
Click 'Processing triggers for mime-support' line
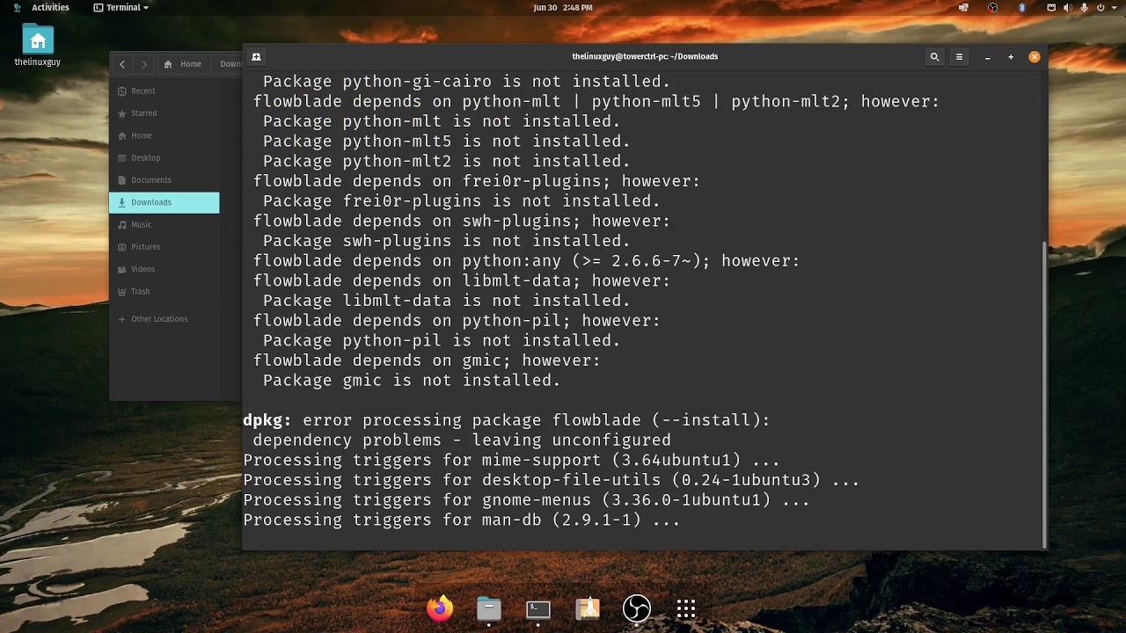511,461
